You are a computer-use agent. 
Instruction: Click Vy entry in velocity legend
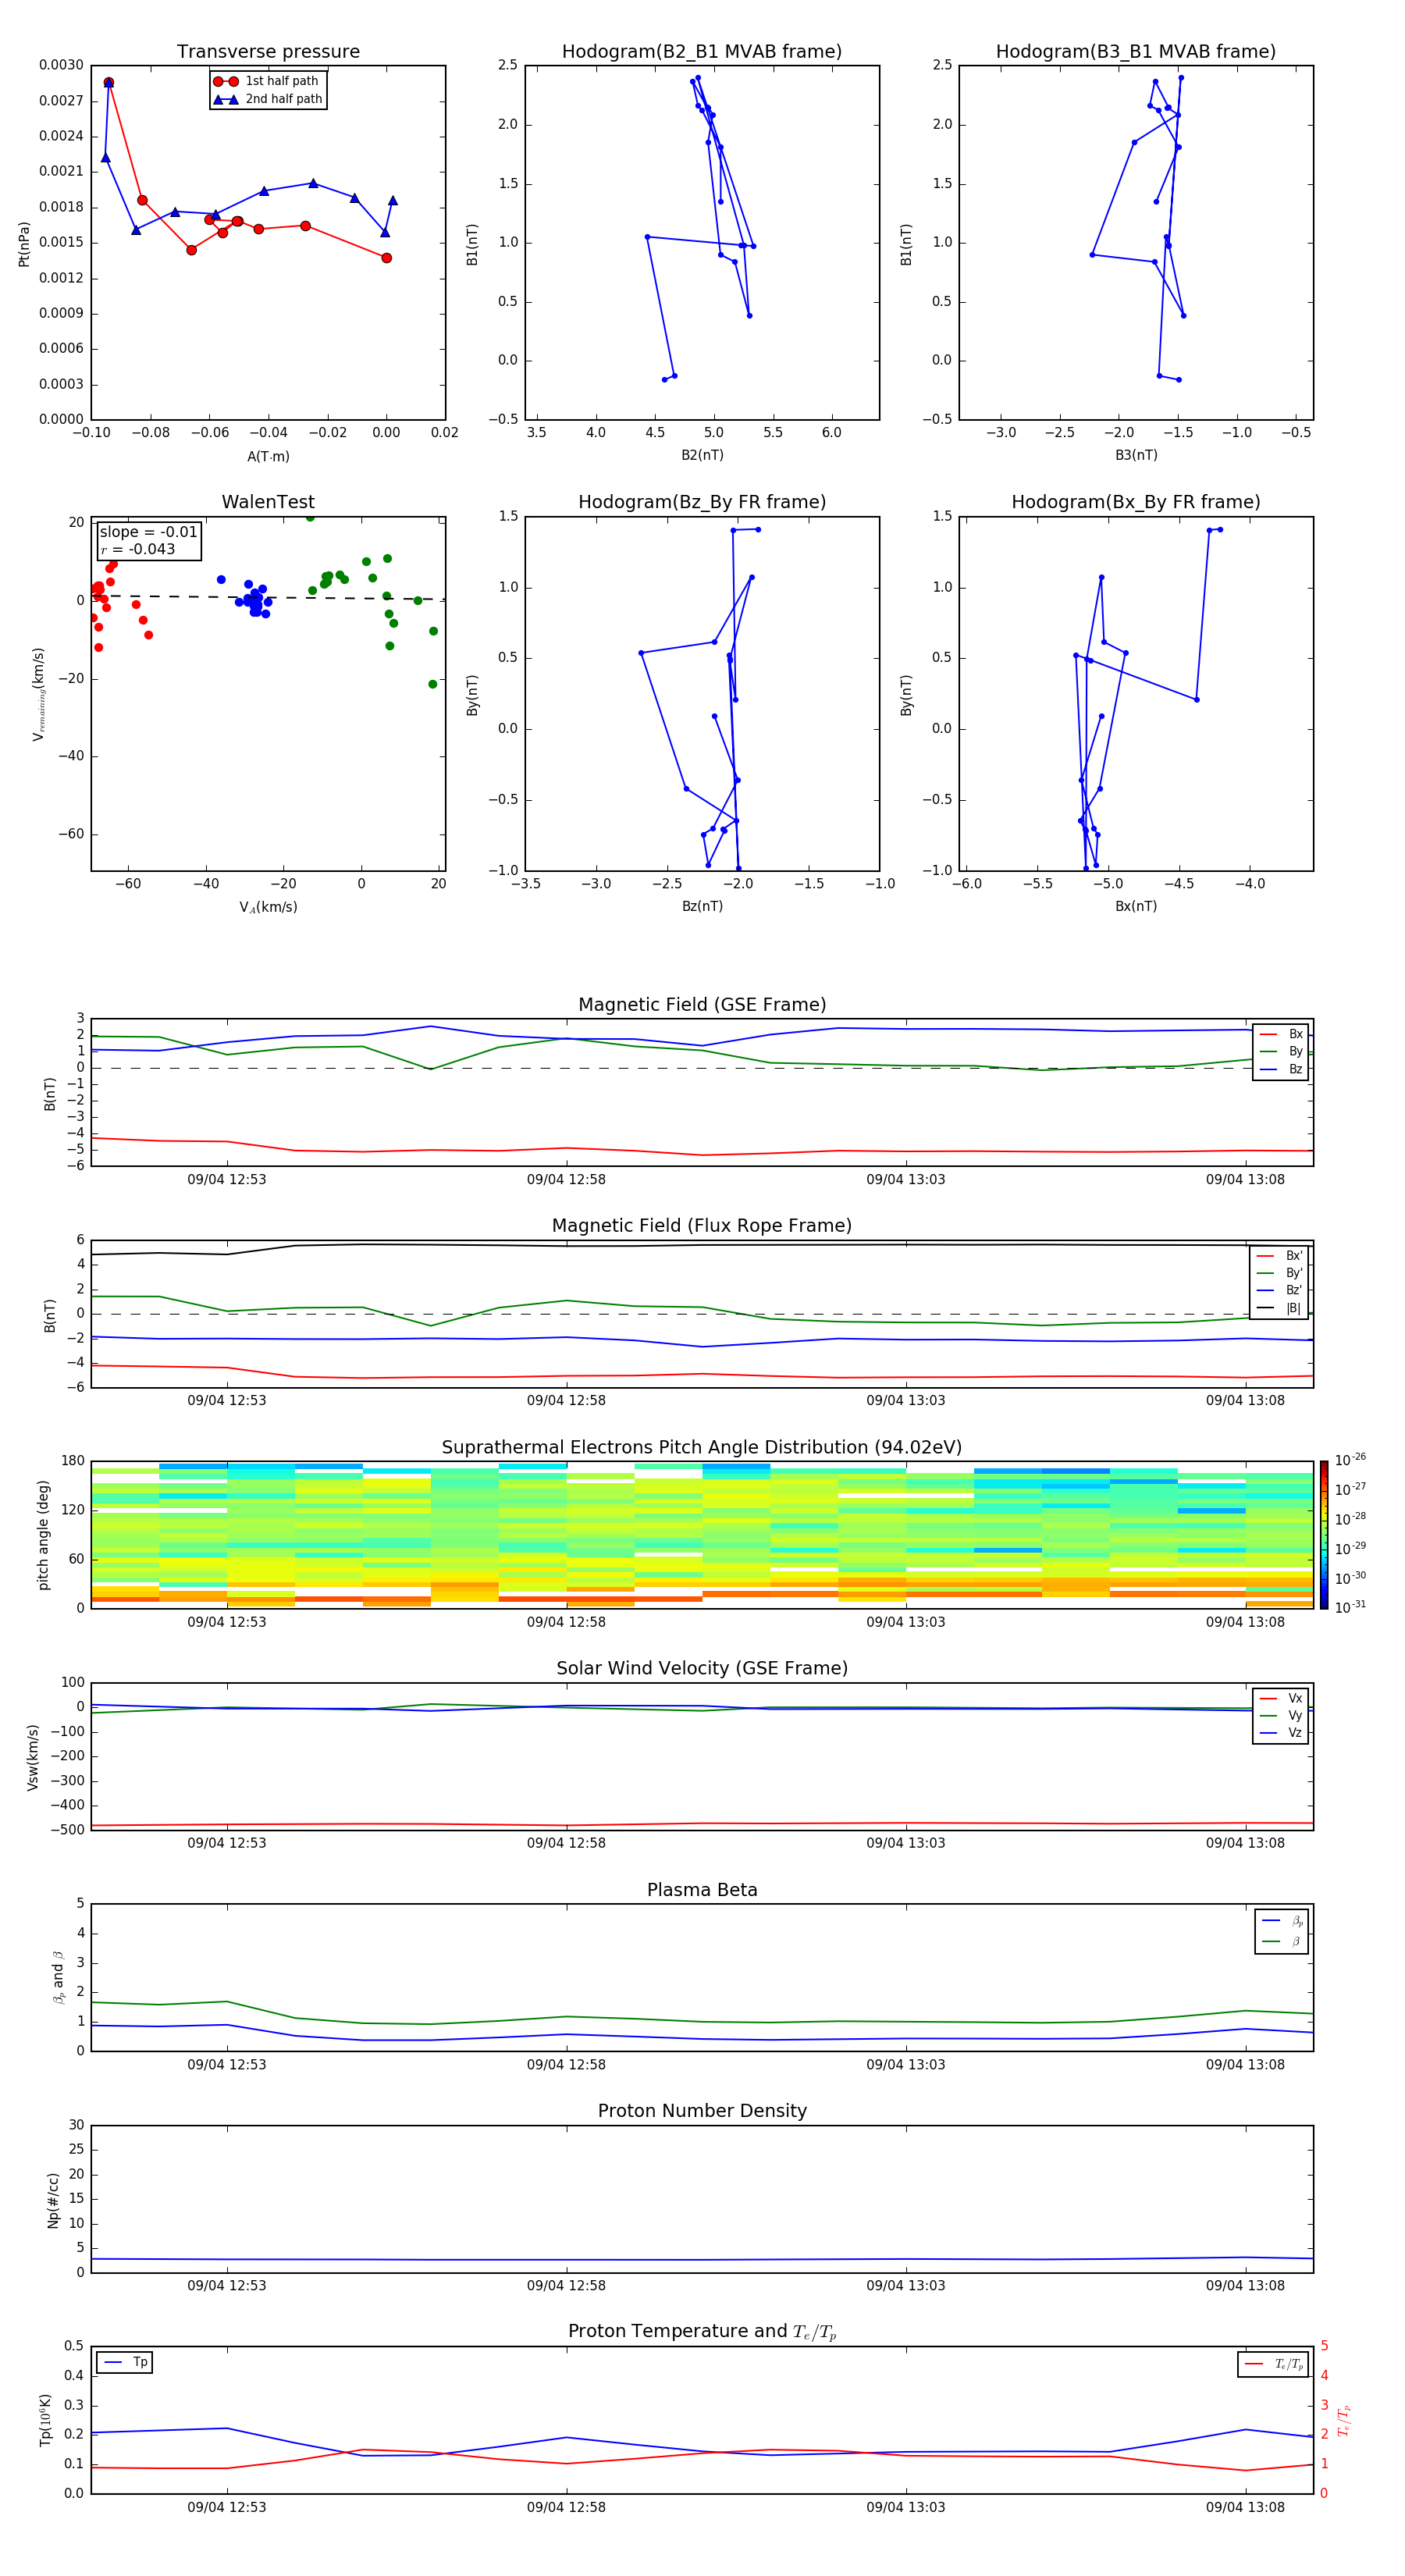[x=1281, y=1715]
